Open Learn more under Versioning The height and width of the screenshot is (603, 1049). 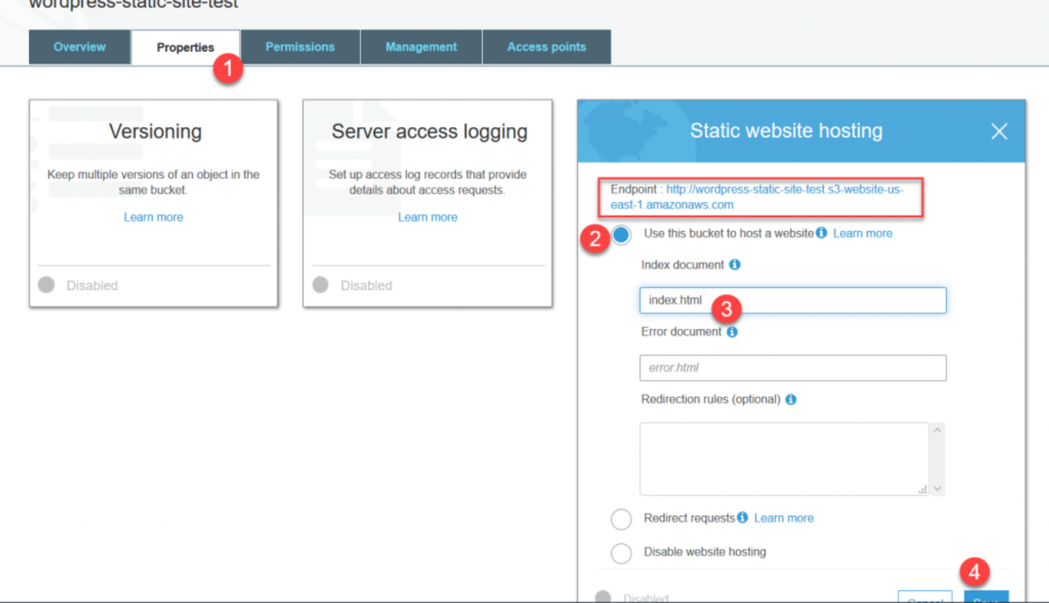click(153, 217)
